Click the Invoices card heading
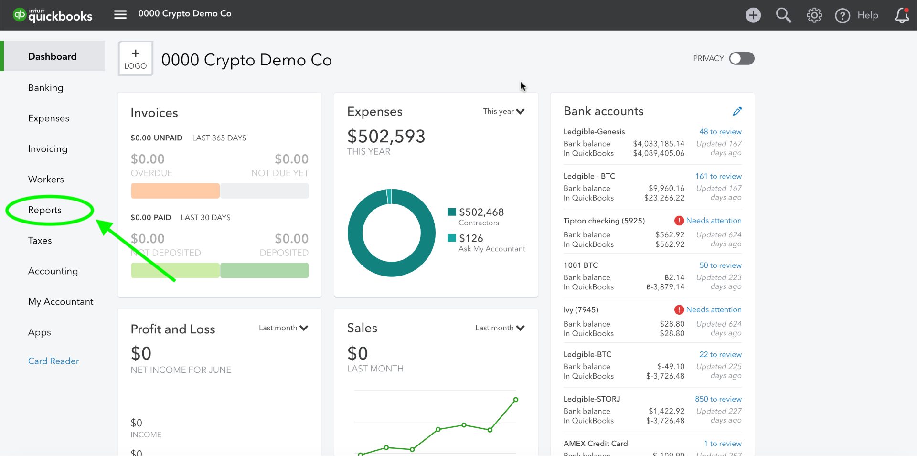The image size is (917, 456). (154, 113)
